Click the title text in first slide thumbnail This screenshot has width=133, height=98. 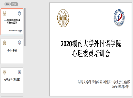click(12, 22)
